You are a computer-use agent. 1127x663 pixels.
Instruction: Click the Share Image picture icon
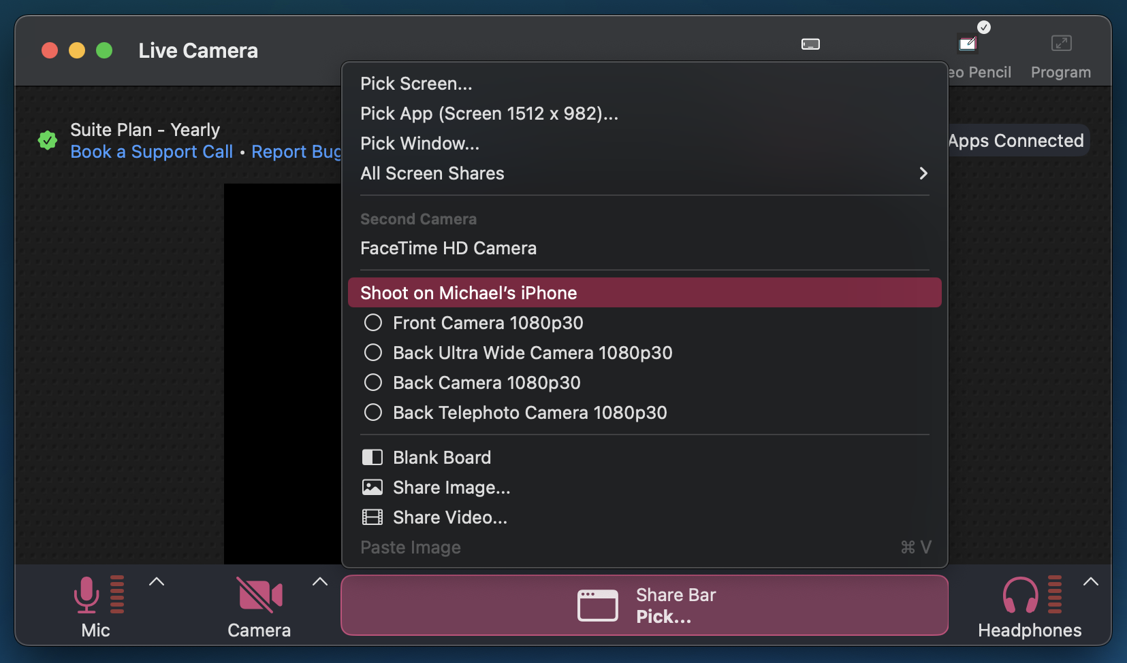tap(372, 487)
